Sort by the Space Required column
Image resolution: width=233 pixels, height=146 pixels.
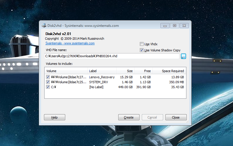tap(170, 71)
